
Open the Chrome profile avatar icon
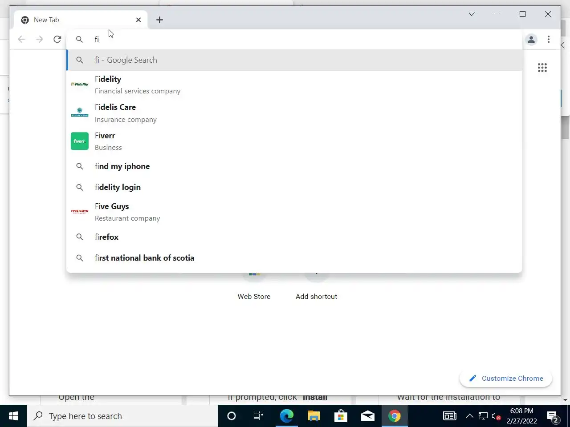[x=531, y=40]
